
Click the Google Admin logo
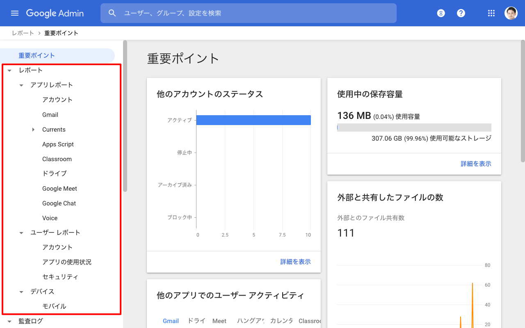[x=55, y=13]
